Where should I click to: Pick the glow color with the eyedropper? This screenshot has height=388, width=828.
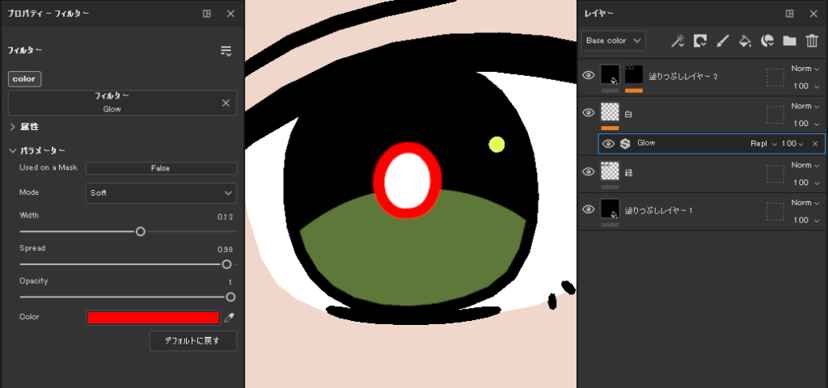(x=229, y=318)
